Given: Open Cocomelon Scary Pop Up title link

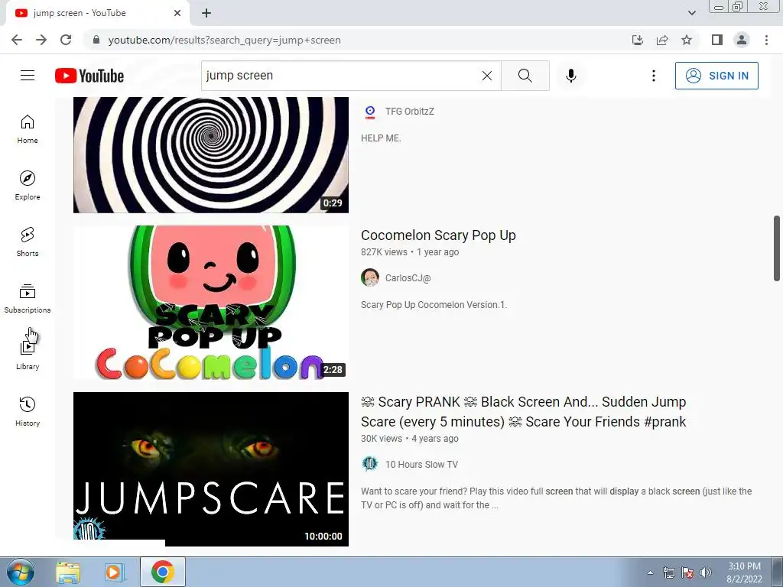Looking at the screenshot, I should click(438, 235).
